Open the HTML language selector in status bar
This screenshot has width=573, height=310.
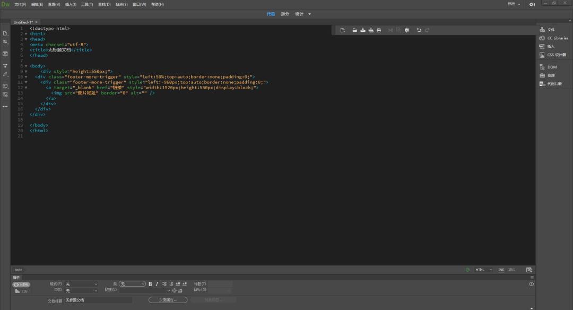point(483,270)
